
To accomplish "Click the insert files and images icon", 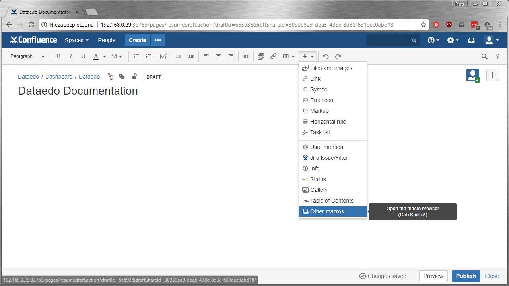I will [x=260, y=56].
